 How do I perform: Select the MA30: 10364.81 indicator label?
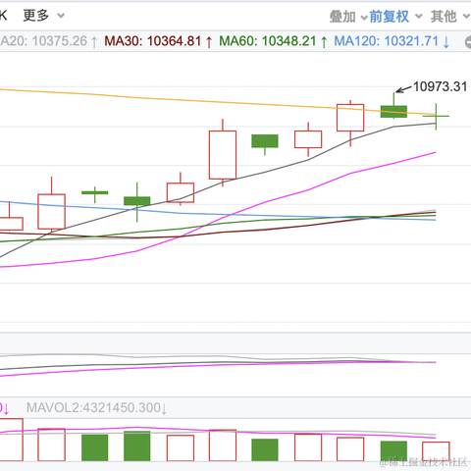tap(158, 41)
